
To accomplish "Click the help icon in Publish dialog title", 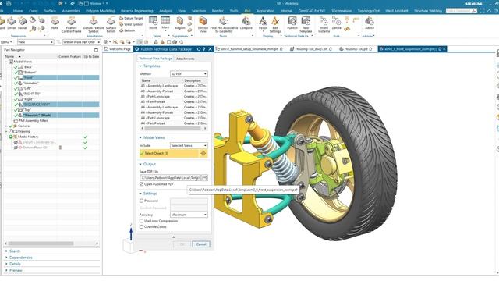I will pos(204,49).
